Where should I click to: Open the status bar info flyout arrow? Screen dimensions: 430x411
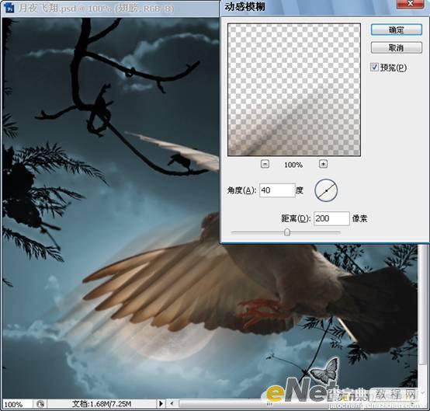pyautogui.click(x=161, y=403)
